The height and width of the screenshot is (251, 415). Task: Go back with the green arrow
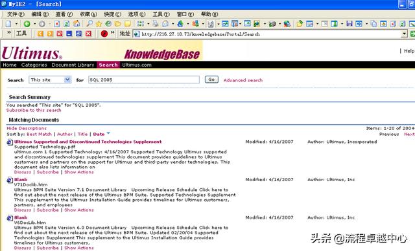27,24
